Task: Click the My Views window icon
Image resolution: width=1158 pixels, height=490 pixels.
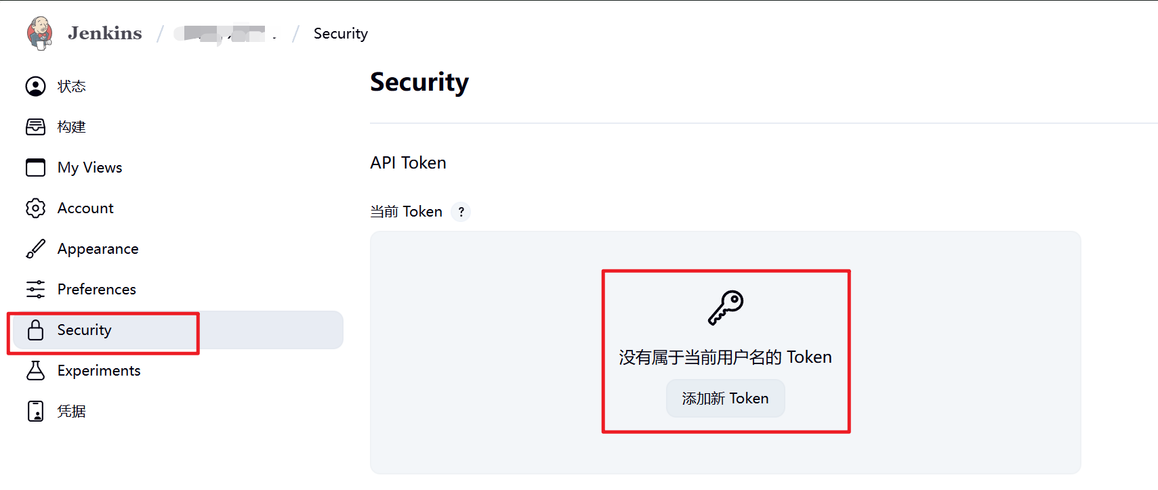Action: (x=35, y=168)
